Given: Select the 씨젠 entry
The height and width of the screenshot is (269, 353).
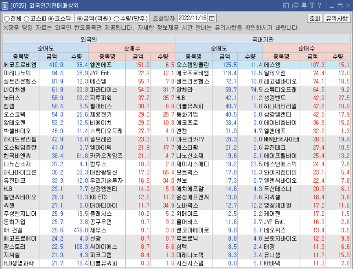Looking at the screenshot, I should click(x=9, y=205).
